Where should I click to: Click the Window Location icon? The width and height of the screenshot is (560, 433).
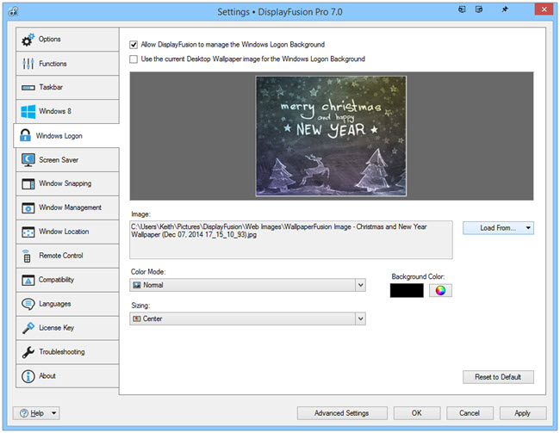28,232
